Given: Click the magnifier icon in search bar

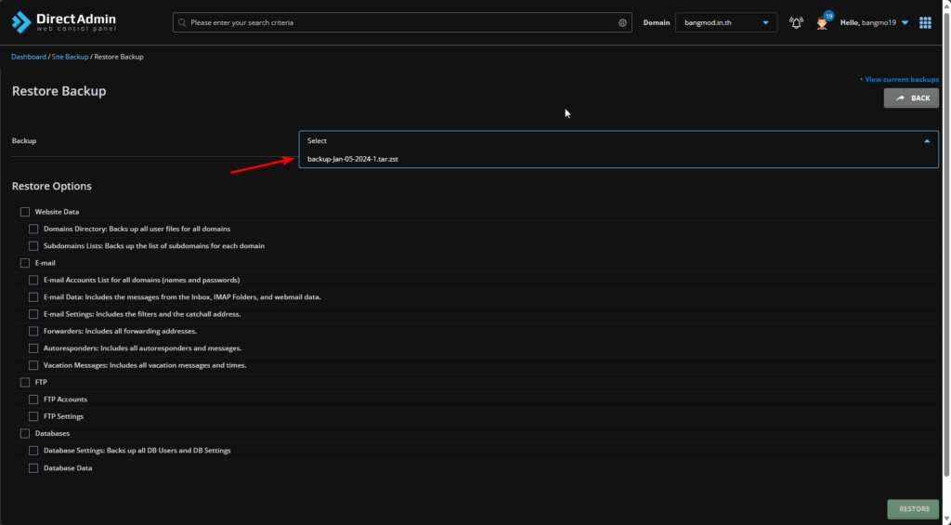Looking at the screenshot, I should pyautogui.click(x=182, y=22).
